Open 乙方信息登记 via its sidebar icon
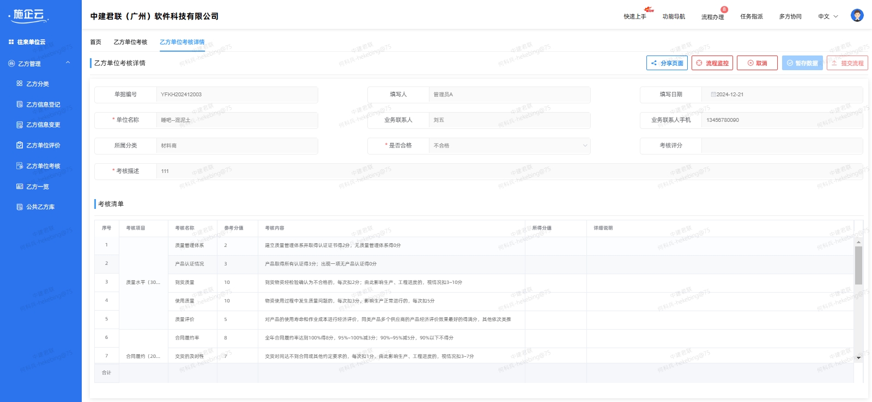 tap(20, 104)
